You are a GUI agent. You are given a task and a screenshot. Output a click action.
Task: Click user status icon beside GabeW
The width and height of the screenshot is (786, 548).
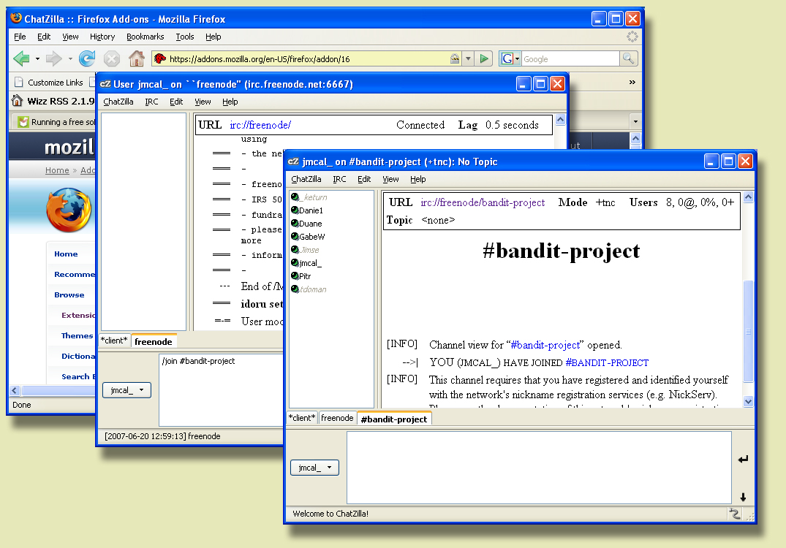pos(295,237)
